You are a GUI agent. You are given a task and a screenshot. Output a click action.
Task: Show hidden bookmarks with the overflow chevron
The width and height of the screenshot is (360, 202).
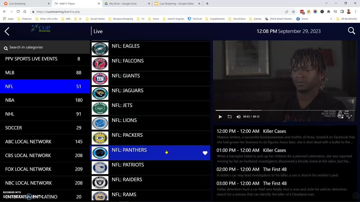click(x=331, y=19)
